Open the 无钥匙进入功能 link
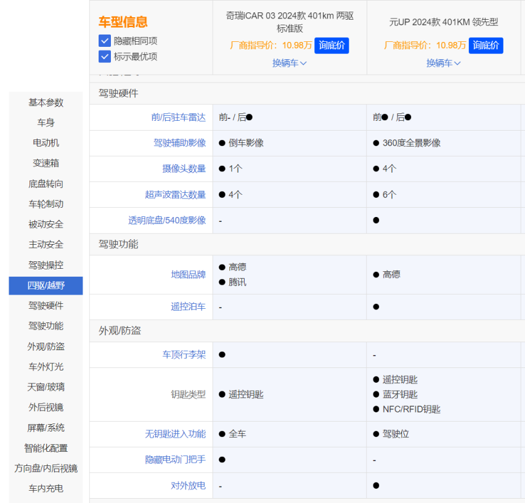This screenshot has height=503, width=525. [x=176, y=434]
